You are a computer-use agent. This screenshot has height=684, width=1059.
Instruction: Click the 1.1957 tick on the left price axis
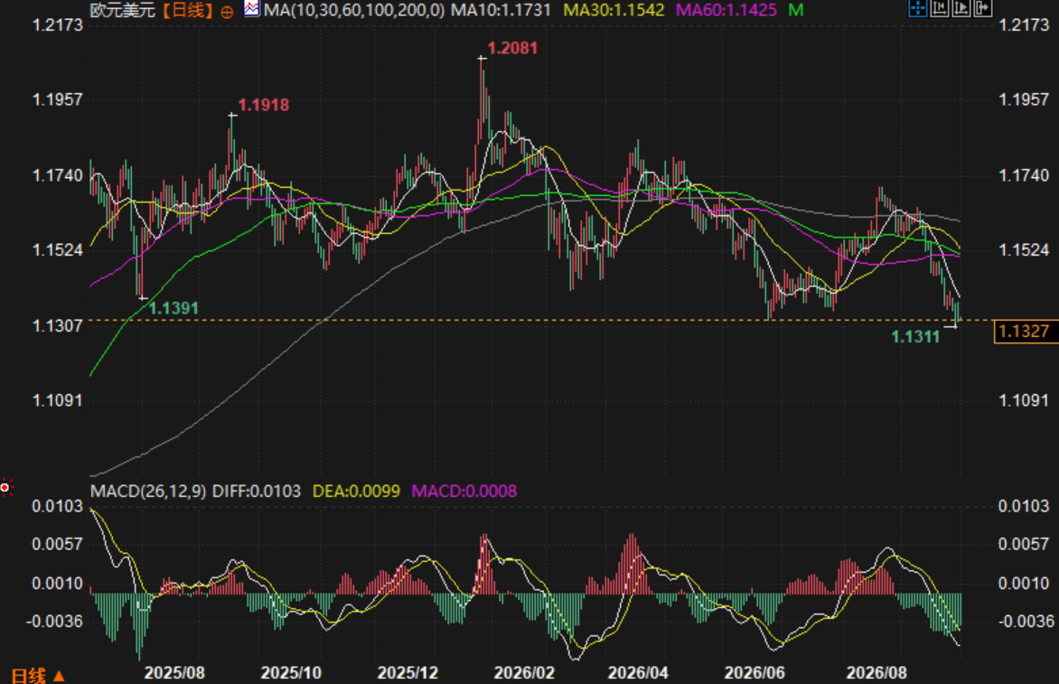[x=58, y=100]
